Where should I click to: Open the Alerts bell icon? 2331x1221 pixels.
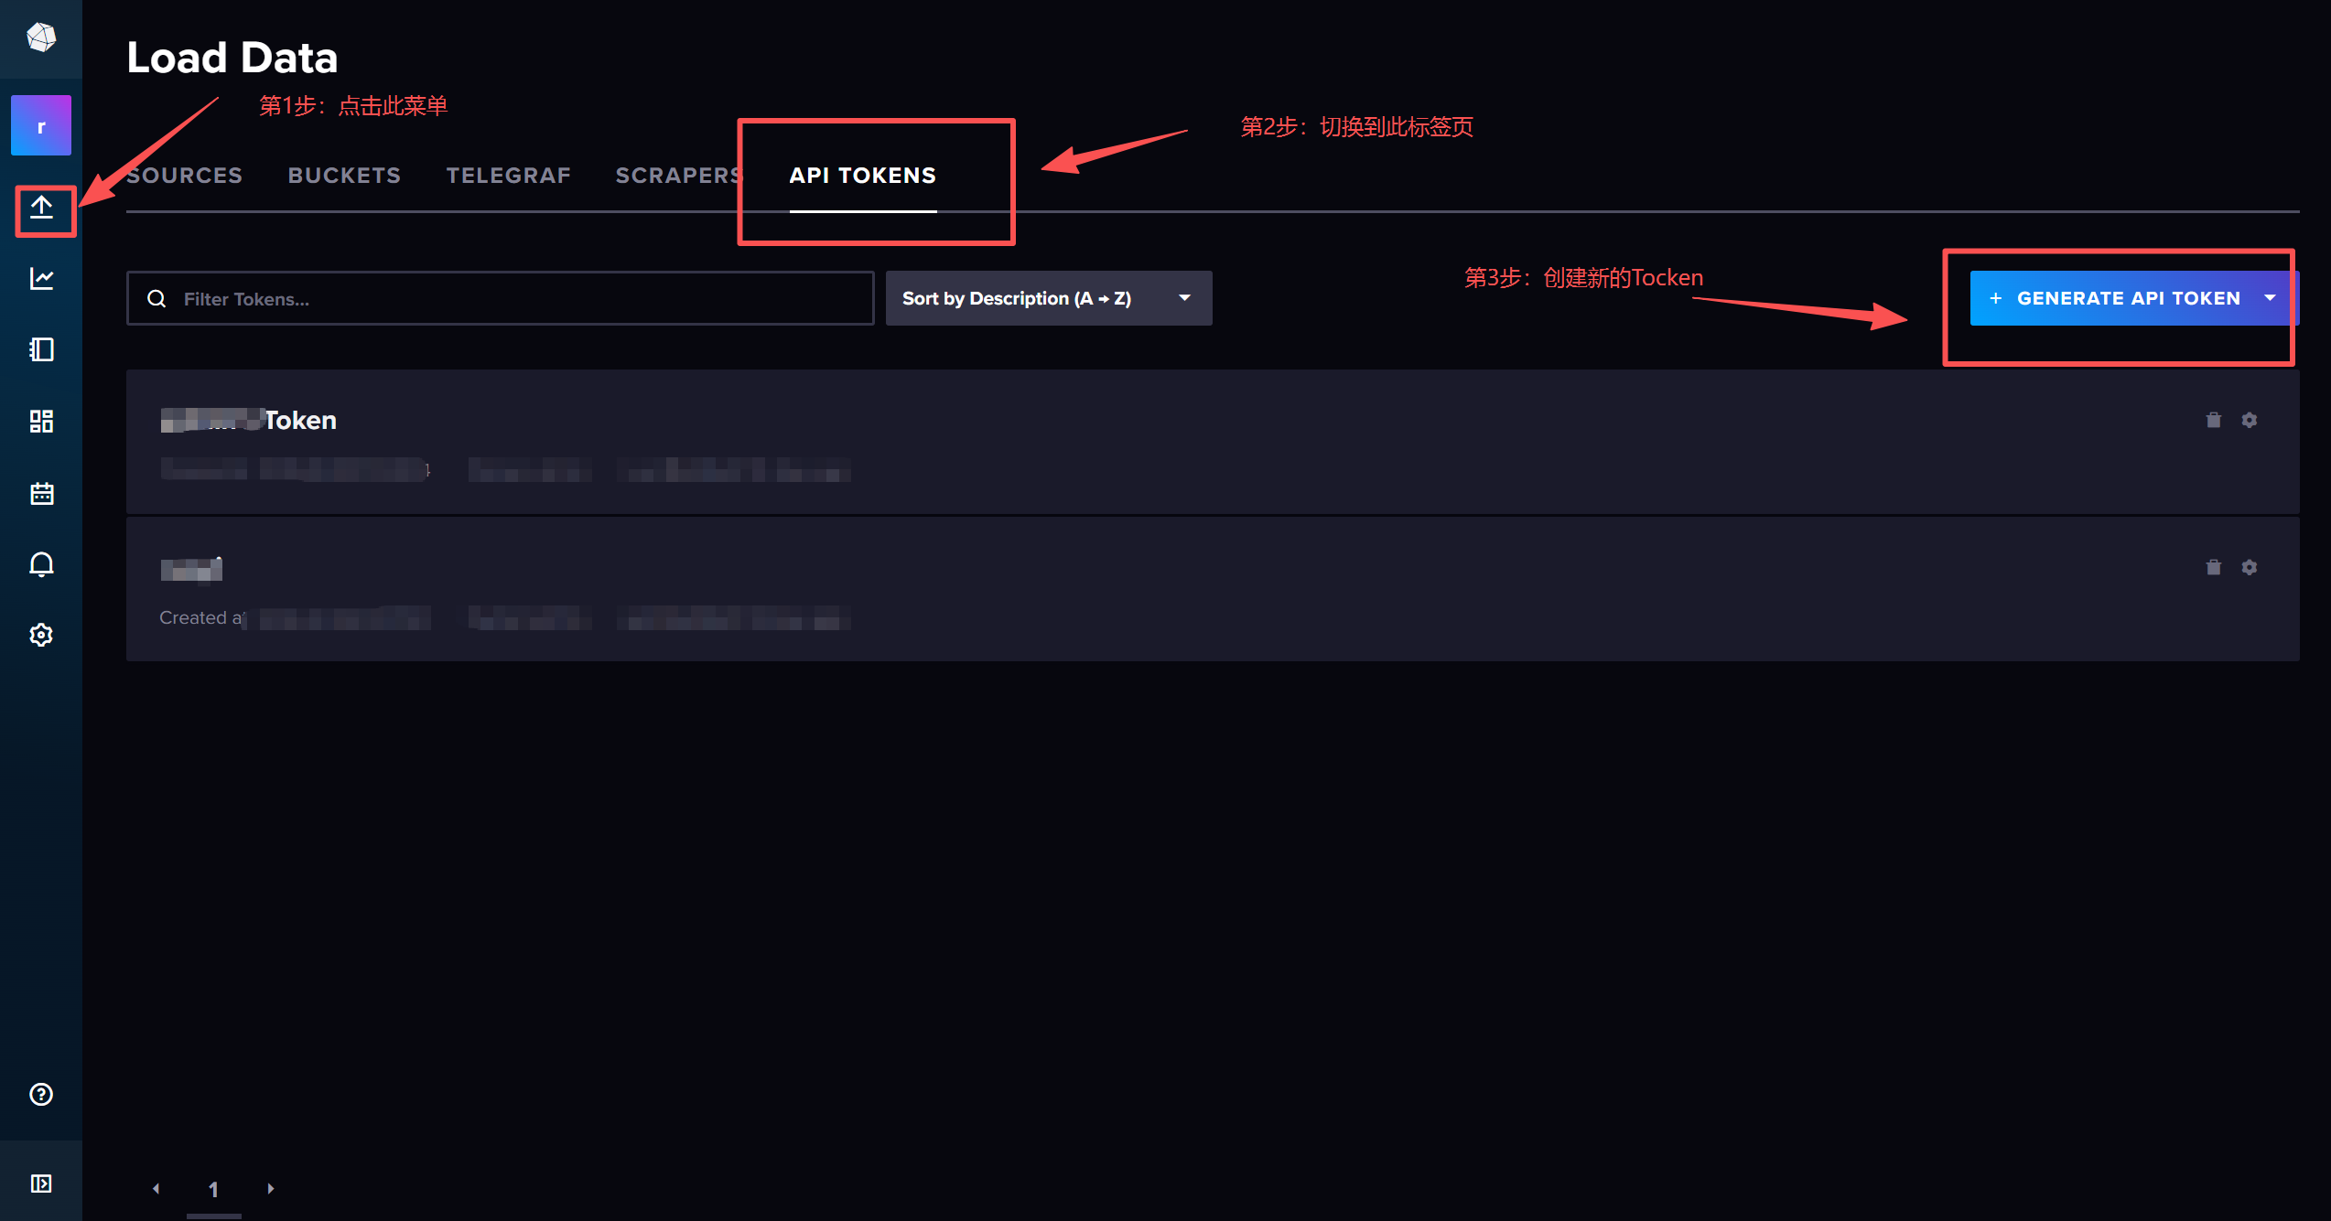(42, 564)
